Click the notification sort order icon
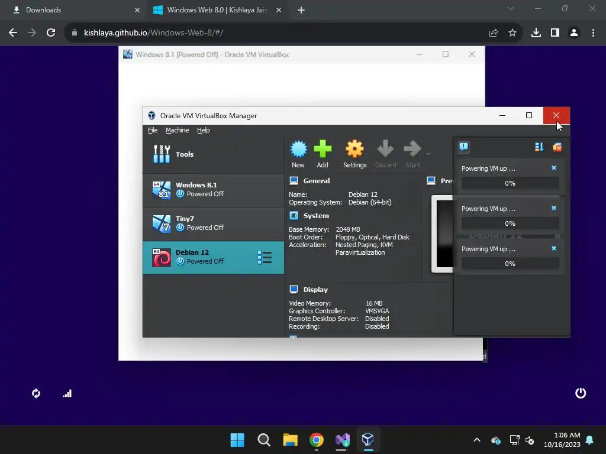Screen dimensions: 606x454 point(539,147)
